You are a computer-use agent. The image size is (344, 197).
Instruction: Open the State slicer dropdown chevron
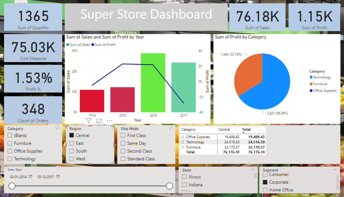point(253,170)
